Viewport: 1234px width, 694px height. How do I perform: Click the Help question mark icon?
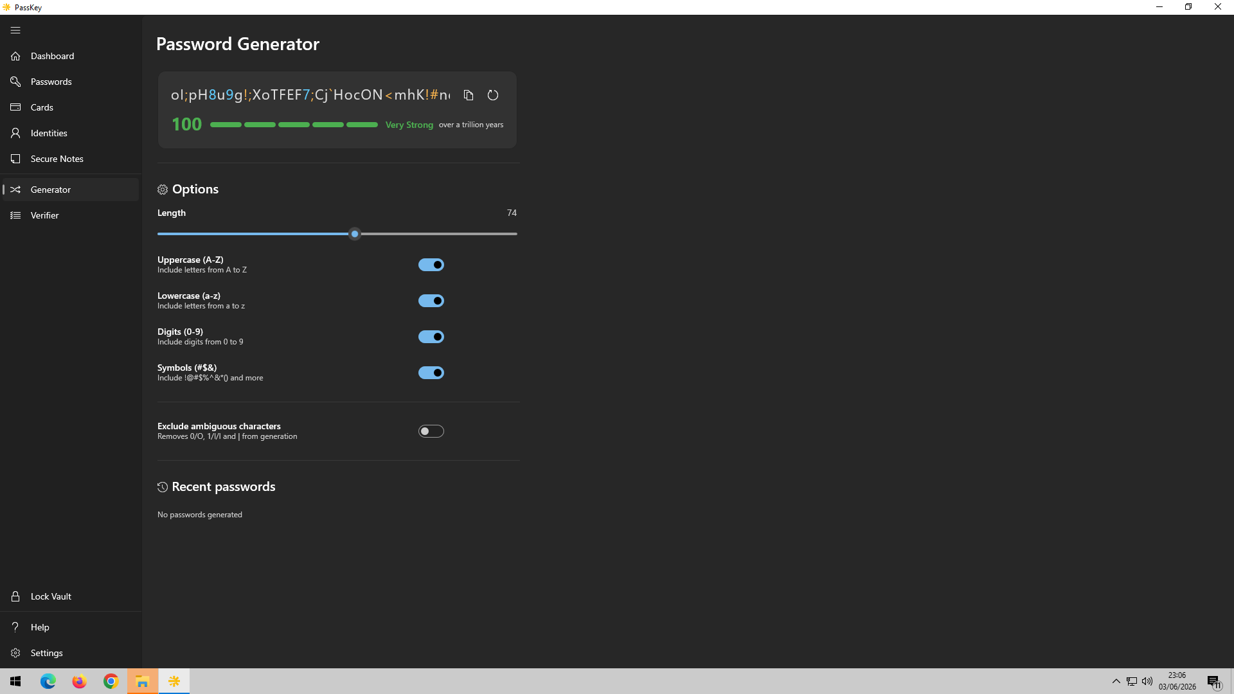tap(15, 627)
